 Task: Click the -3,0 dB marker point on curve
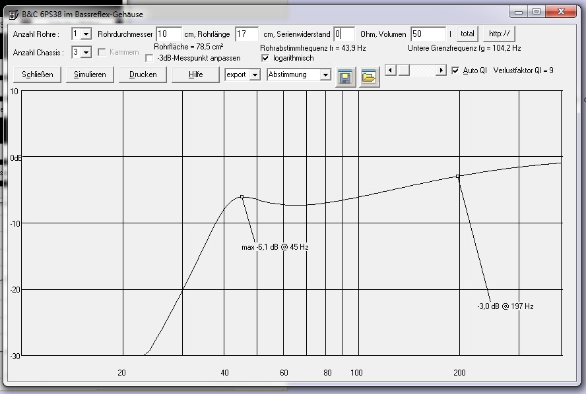(x=458, y=177)
